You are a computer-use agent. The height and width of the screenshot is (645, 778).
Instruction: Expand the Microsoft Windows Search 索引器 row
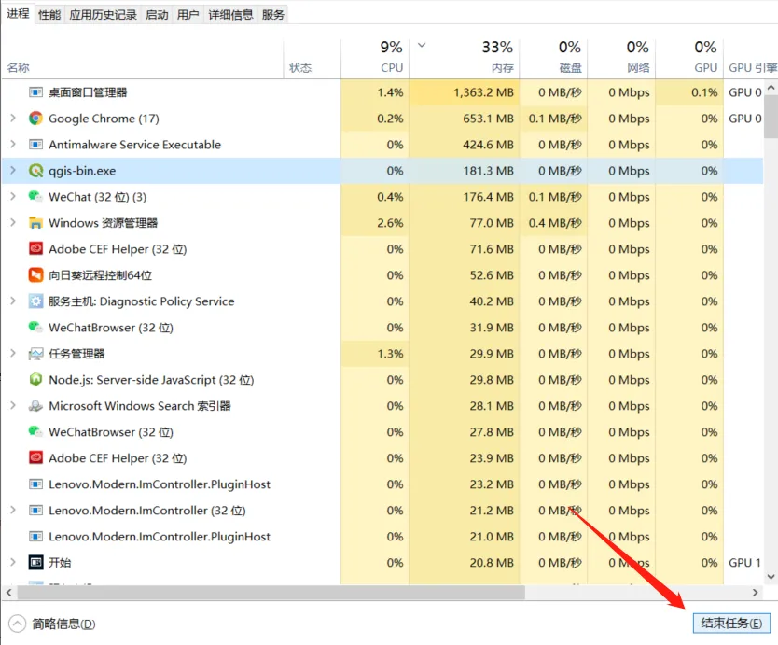(x=13, y=406)
